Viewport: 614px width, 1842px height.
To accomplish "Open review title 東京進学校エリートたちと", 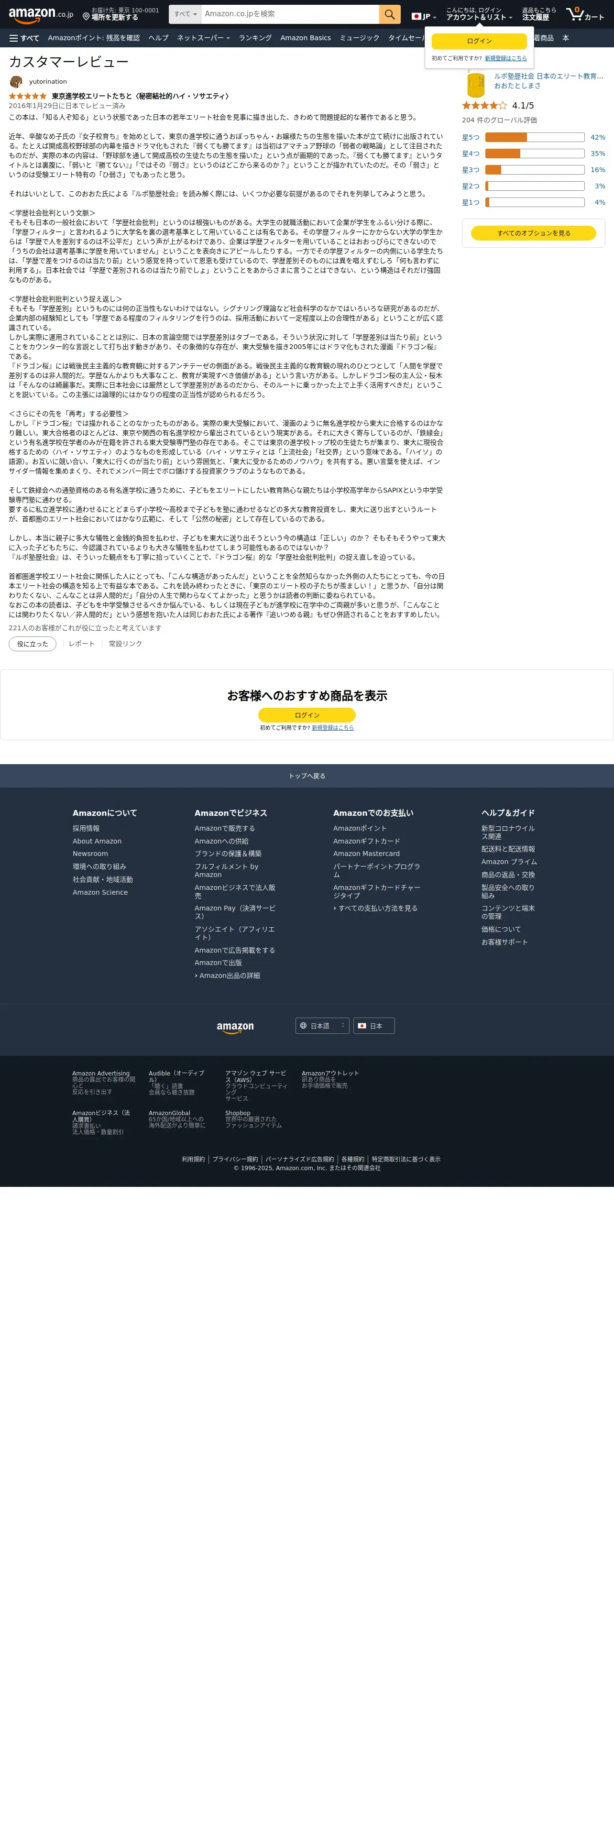I will (x=141, y=96).
